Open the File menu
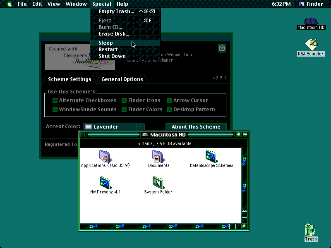Screen dimensions: 331x248 pyautogui.click(x=22, y=4)
